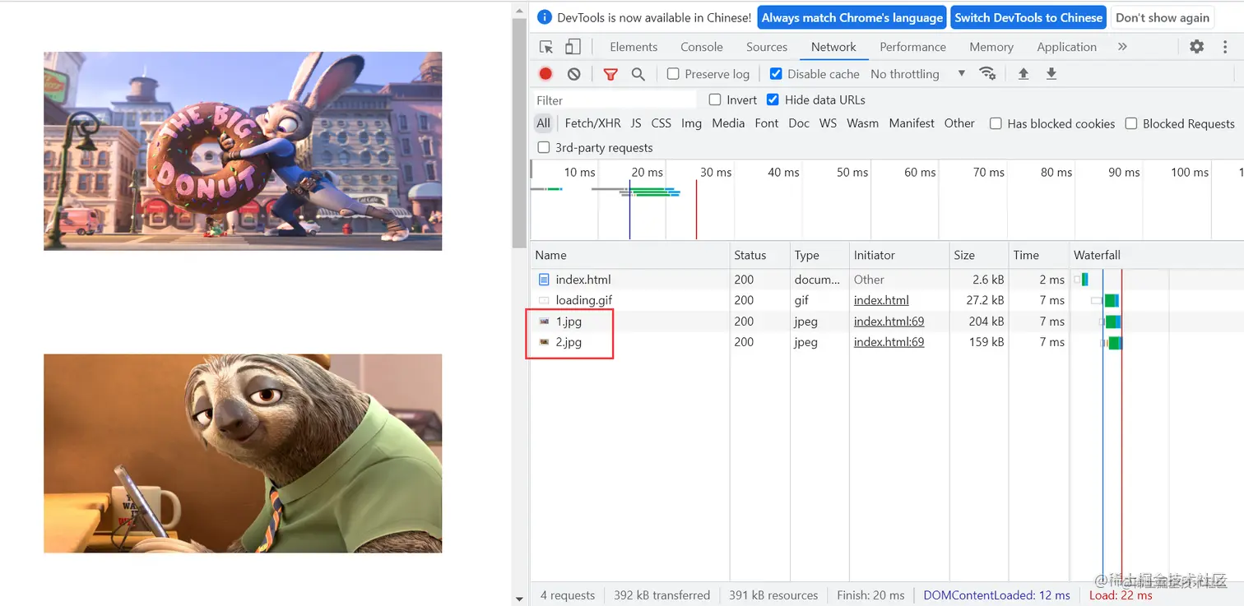Open the Performance tab
Screen dimensions: 1244x606
(912, 47)
